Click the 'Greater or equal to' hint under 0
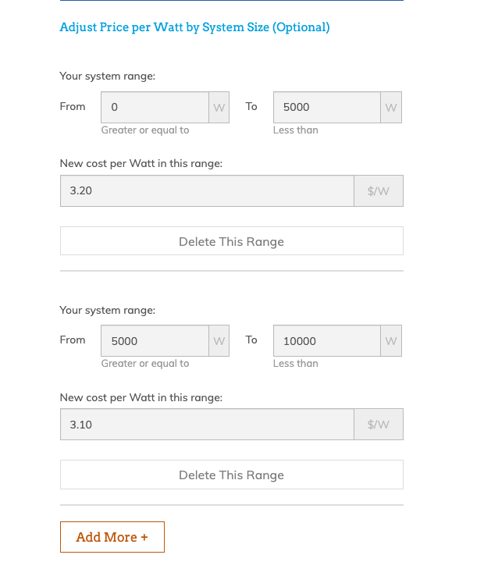 coord(145,130)
